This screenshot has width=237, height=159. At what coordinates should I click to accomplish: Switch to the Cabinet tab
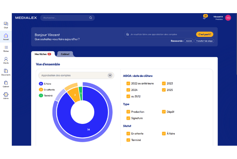pyautogui.click(x=65, y=54)
